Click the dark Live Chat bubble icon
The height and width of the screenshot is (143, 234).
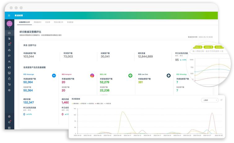pos(169,76)
